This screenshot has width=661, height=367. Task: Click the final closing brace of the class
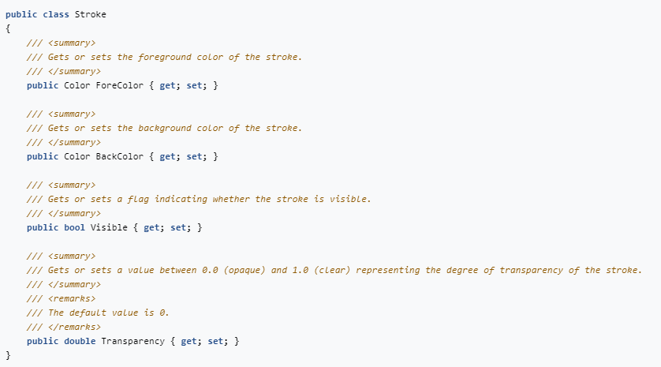(8, 355)
